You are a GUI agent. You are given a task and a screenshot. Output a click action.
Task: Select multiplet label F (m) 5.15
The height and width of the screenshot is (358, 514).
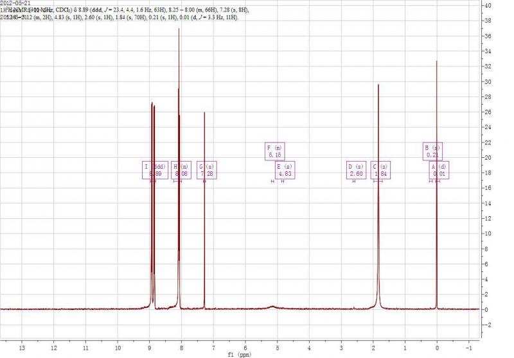[x=275, y=151]
